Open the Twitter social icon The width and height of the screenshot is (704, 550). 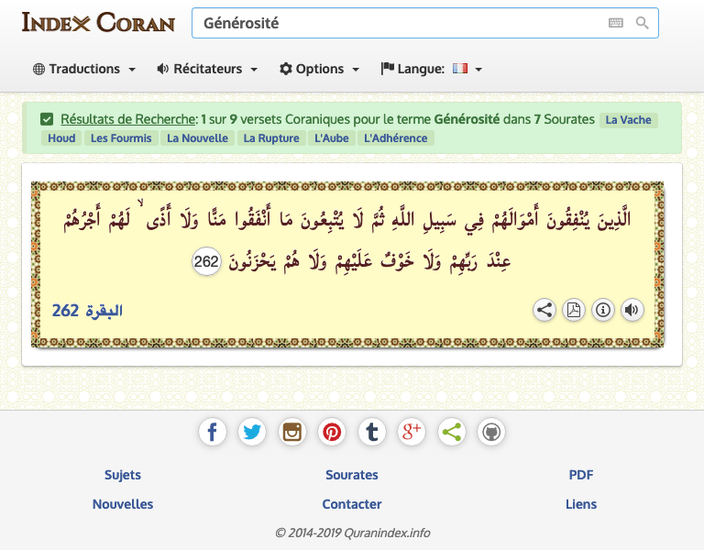coord(252,432)
